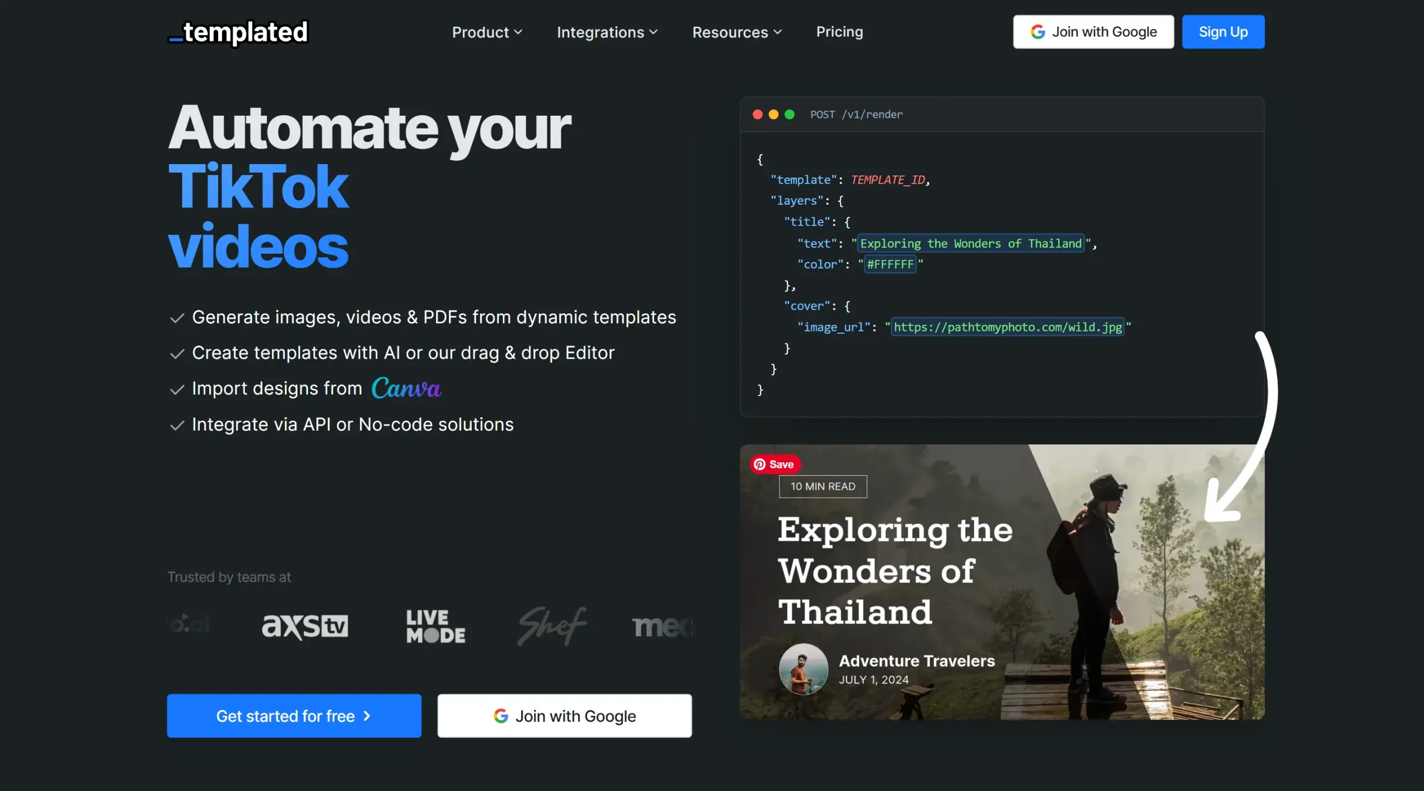Image resolution: width=1424 pixels, height=791 pixels.
Task: Click the TEMPLATE_ID placeholder text
Action: pos(888,180)
